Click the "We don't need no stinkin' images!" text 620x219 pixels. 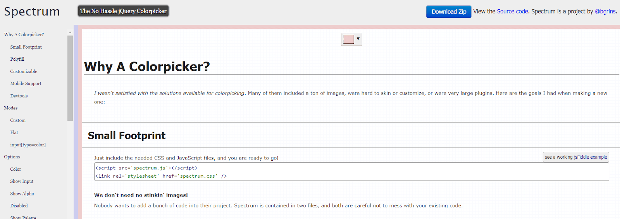pyautogui.click(x=141, y=195)
